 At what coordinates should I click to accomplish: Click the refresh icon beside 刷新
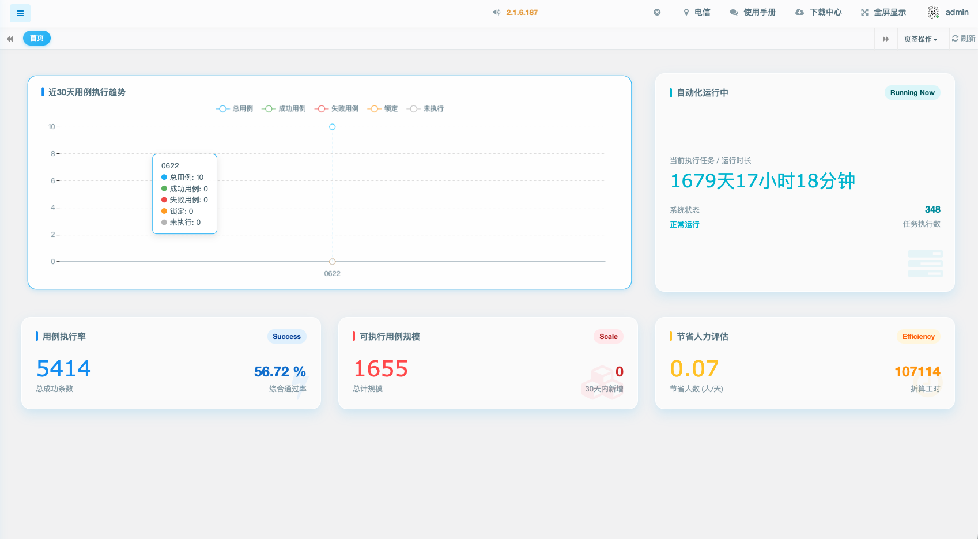(955, 38)
